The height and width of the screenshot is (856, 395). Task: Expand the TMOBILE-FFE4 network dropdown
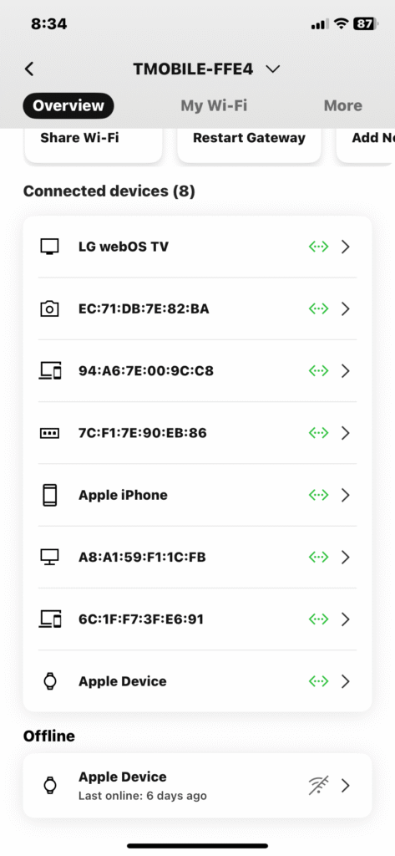[272, 69]
